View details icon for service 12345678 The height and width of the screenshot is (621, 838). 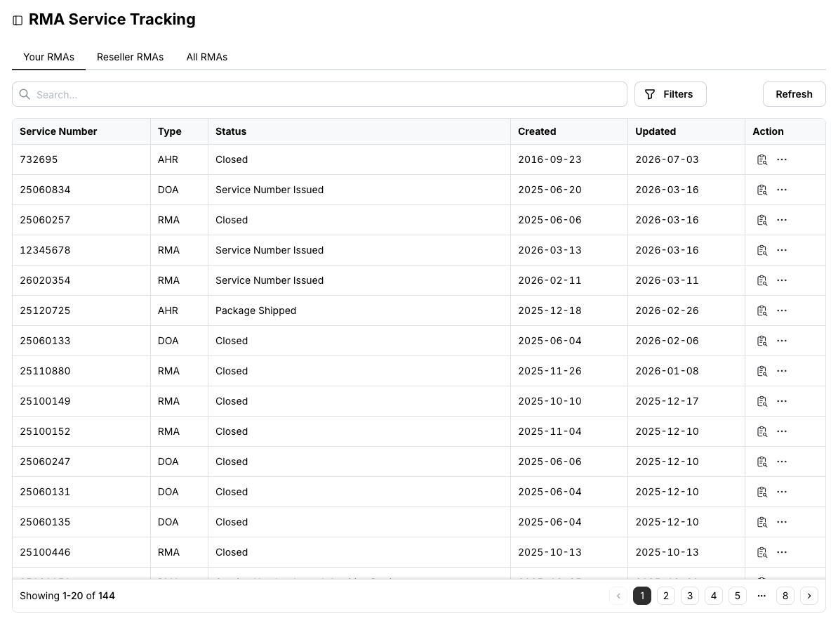[762, 250]
